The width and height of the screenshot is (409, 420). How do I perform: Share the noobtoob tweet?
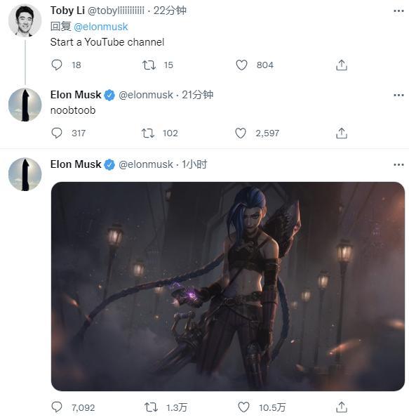[342, 133]
